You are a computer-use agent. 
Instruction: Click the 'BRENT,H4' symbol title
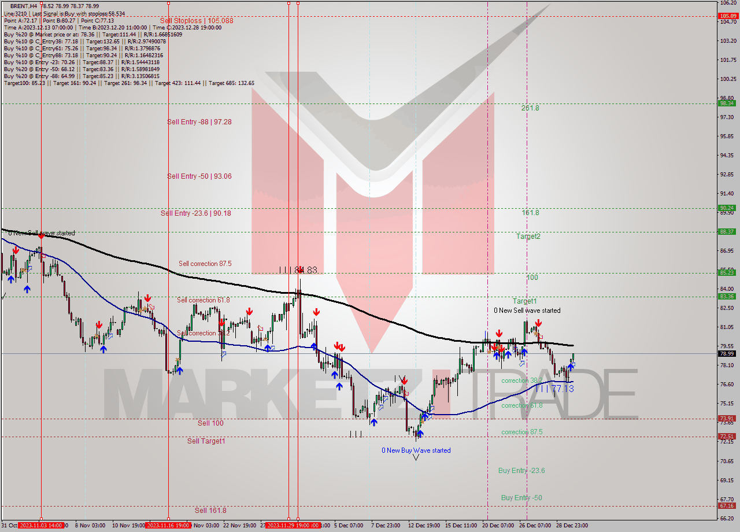coord(23,6)
